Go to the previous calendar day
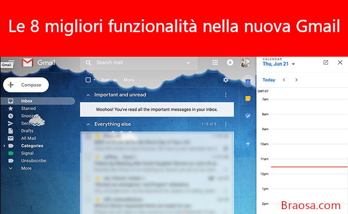348x214 pixels. (284, 80)
